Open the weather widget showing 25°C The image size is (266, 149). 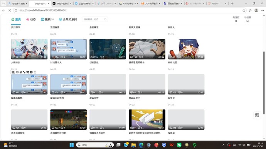[10, 145]
